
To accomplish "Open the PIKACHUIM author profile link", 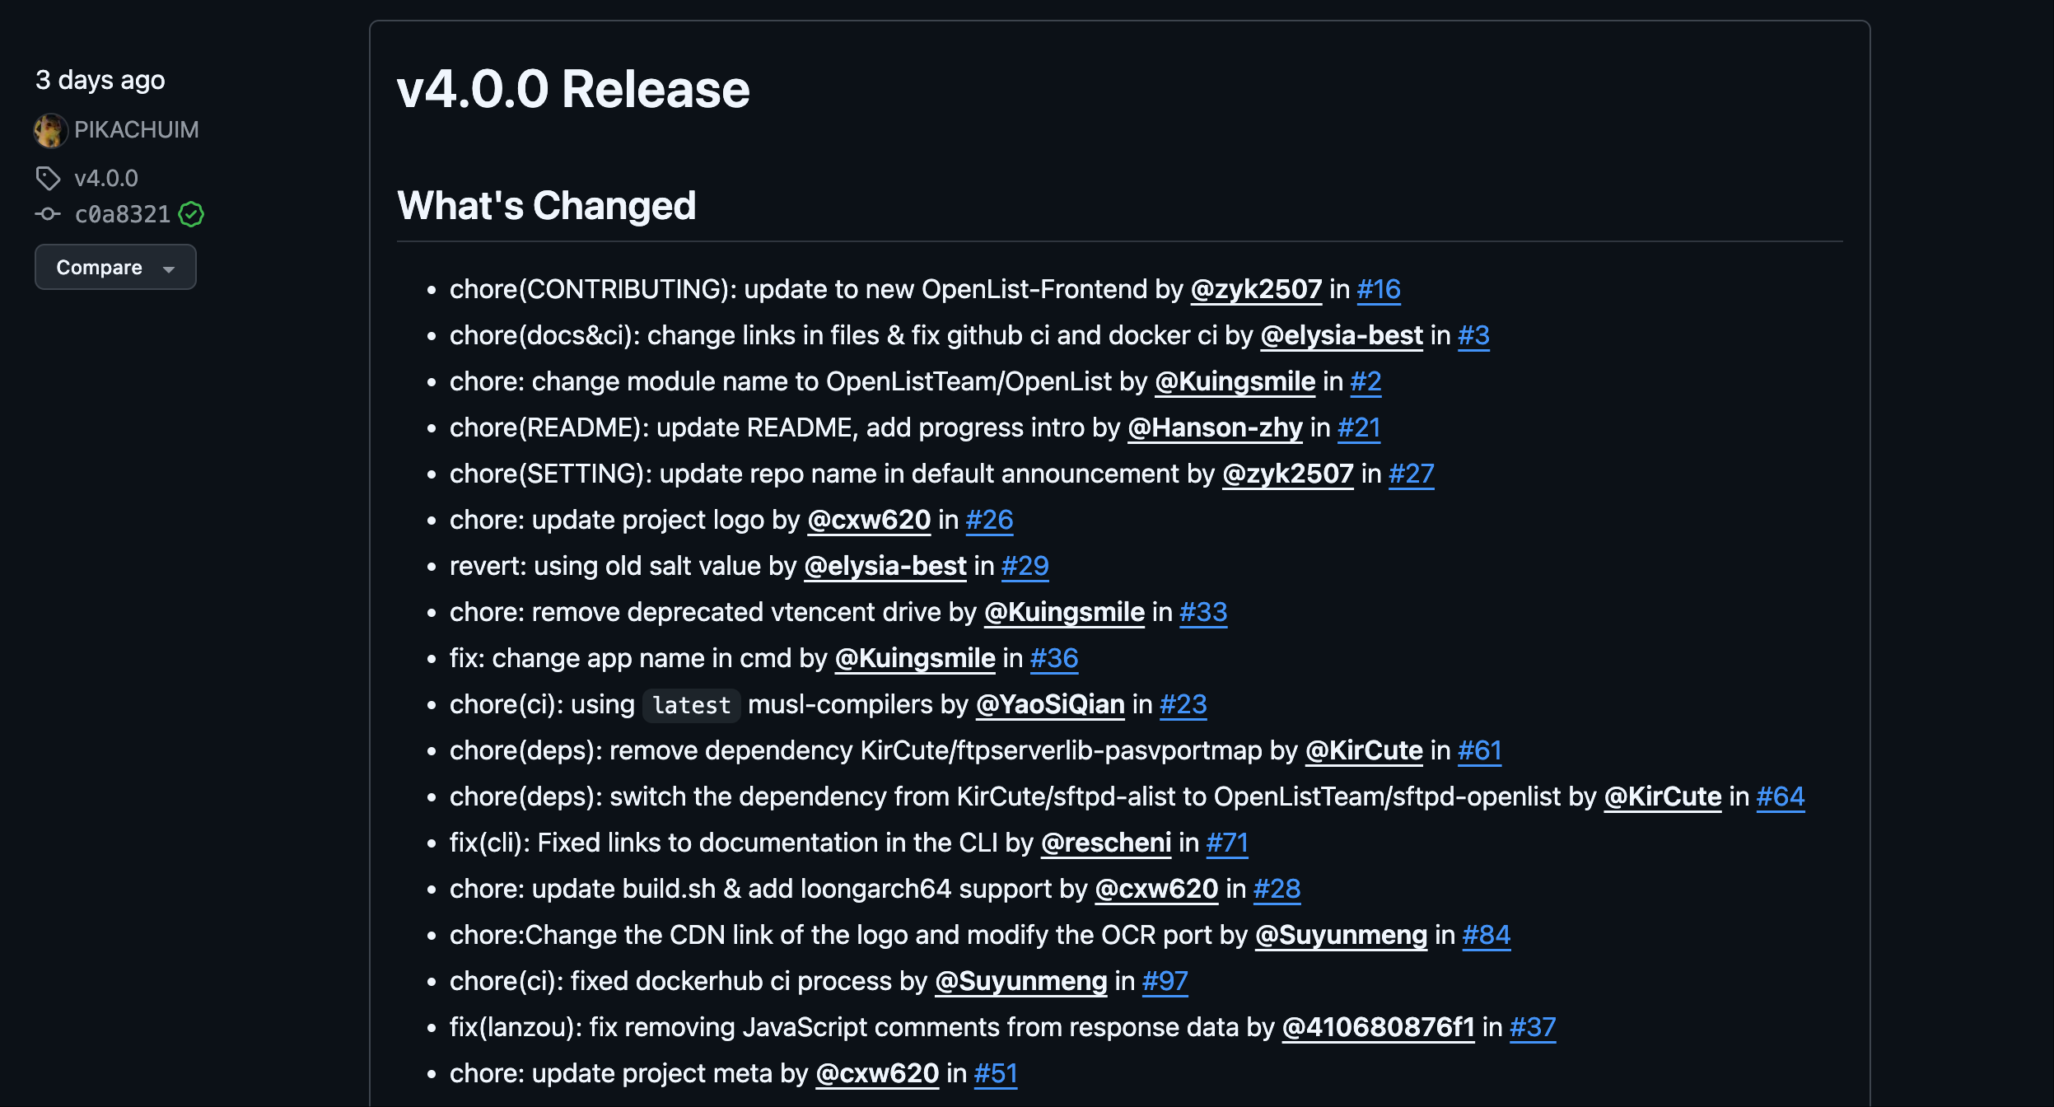I will tap(137, 130).
